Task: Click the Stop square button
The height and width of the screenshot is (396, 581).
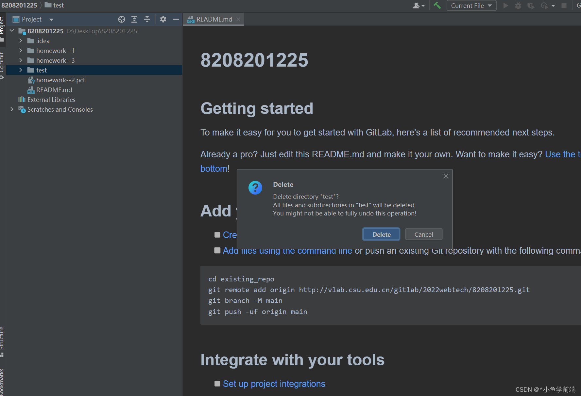Action: click(x=564, y=6)
